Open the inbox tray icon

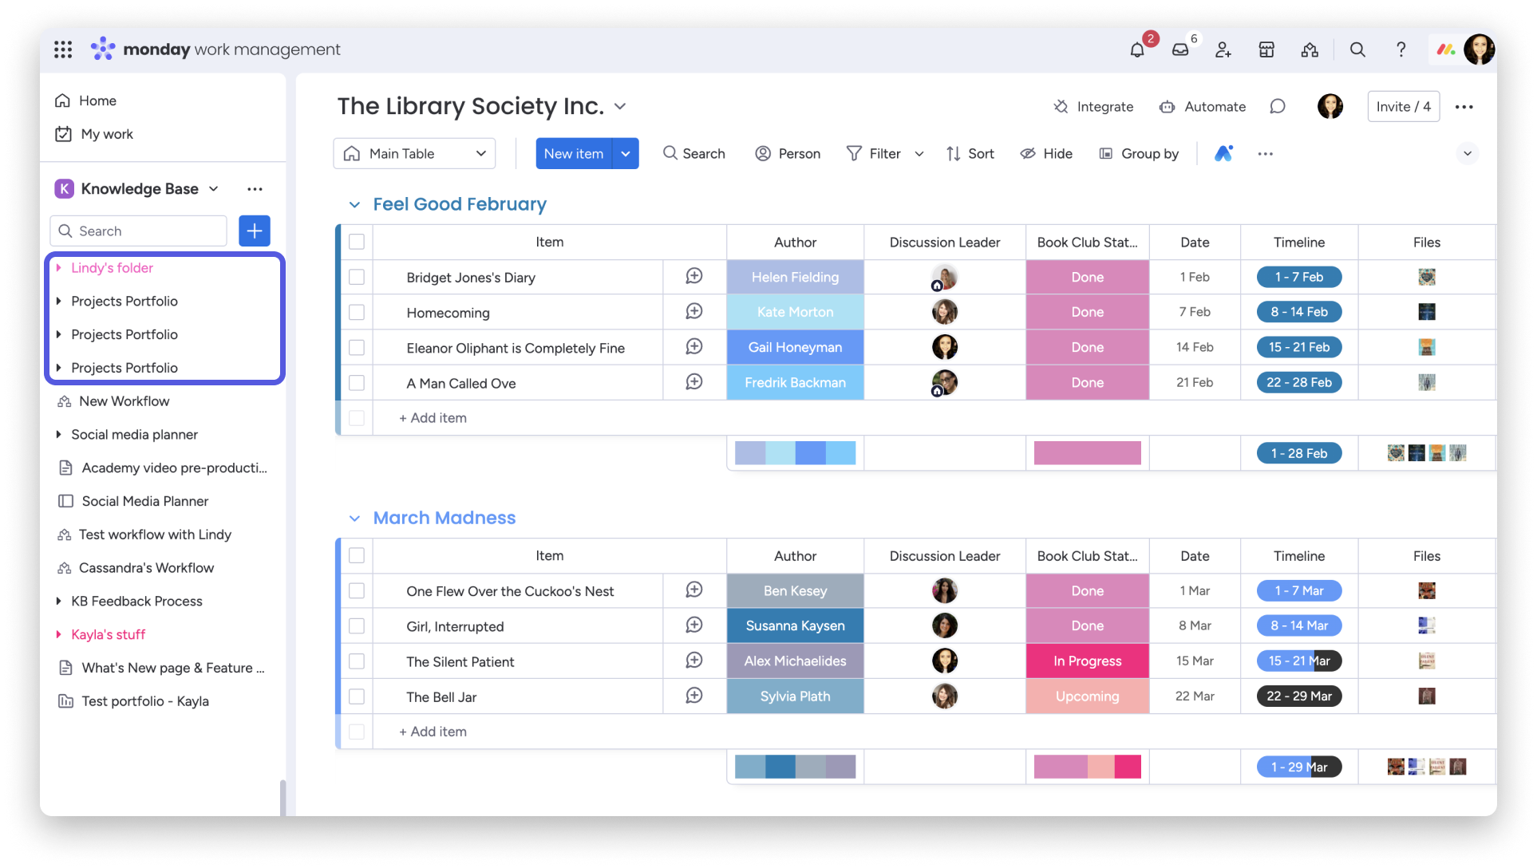click(1180, 50)
